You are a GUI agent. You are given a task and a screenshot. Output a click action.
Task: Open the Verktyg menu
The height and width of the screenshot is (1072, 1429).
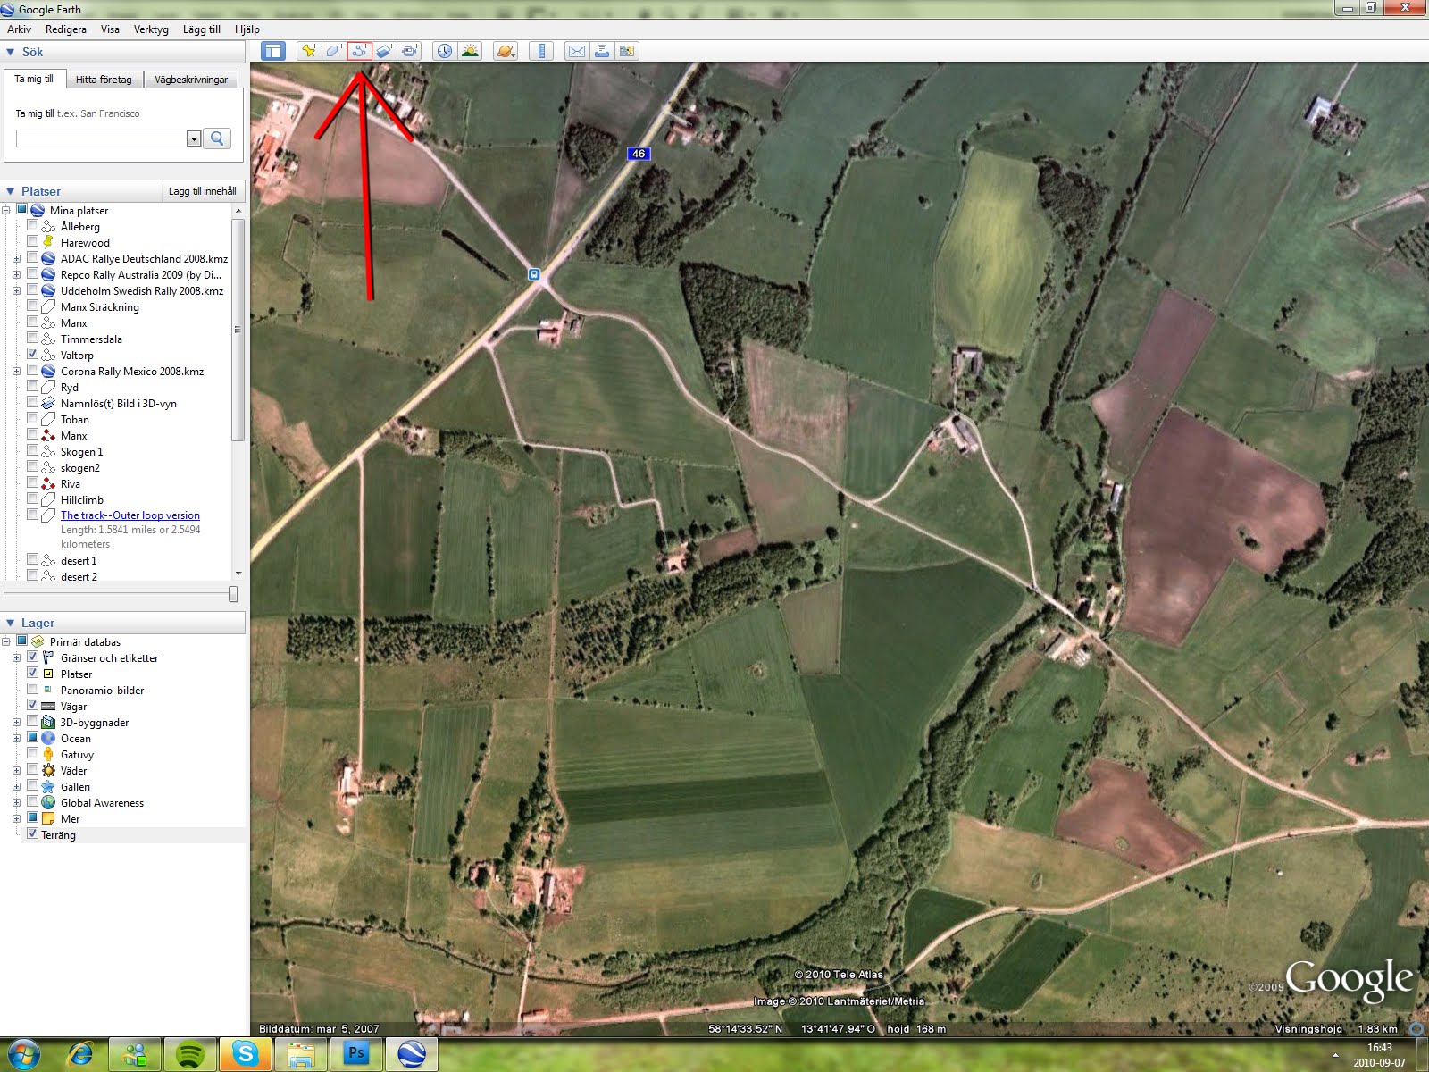[151, 29]
